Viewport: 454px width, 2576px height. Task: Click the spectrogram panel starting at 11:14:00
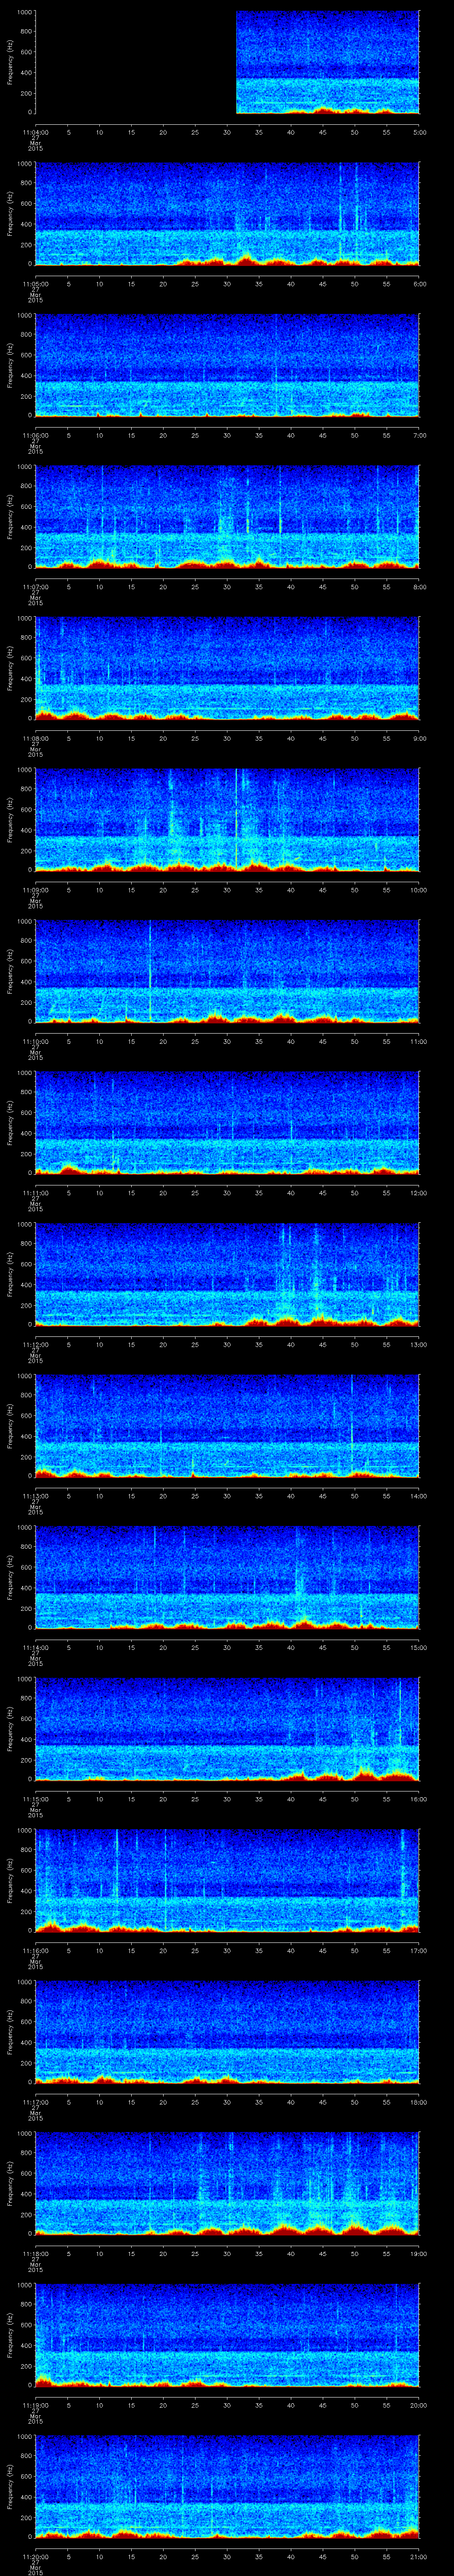(x=227, y=1578)
